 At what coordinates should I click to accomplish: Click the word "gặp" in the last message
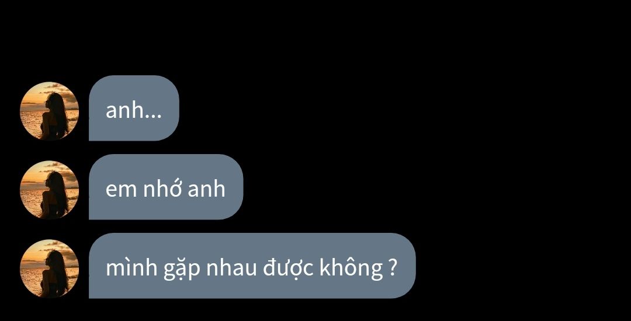[182, 270]
